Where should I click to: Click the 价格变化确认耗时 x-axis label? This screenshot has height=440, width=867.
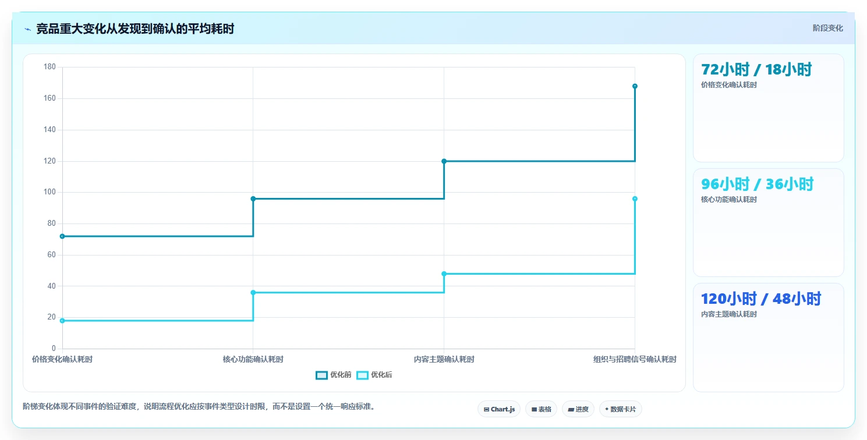pyautogui.click(x=62, y=359)
